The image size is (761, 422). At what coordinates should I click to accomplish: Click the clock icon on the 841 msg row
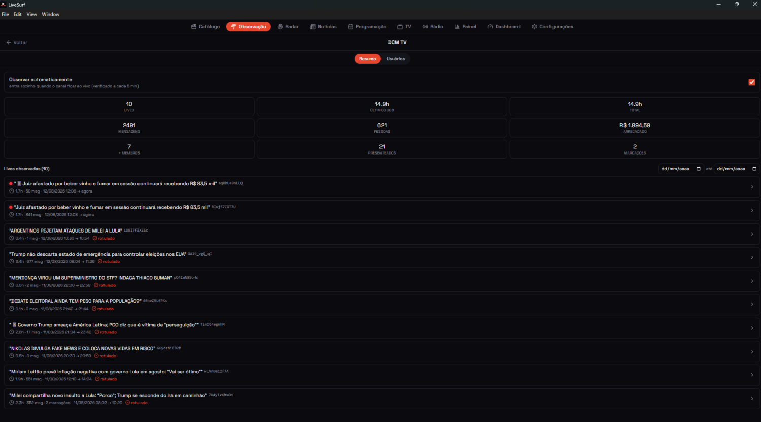12,215
